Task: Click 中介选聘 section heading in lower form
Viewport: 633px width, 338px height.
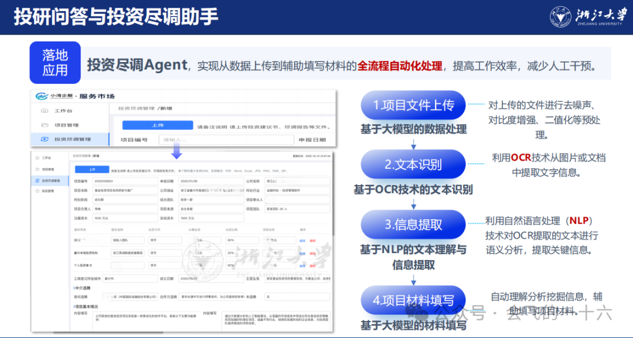Action: (x=83, y=288)
